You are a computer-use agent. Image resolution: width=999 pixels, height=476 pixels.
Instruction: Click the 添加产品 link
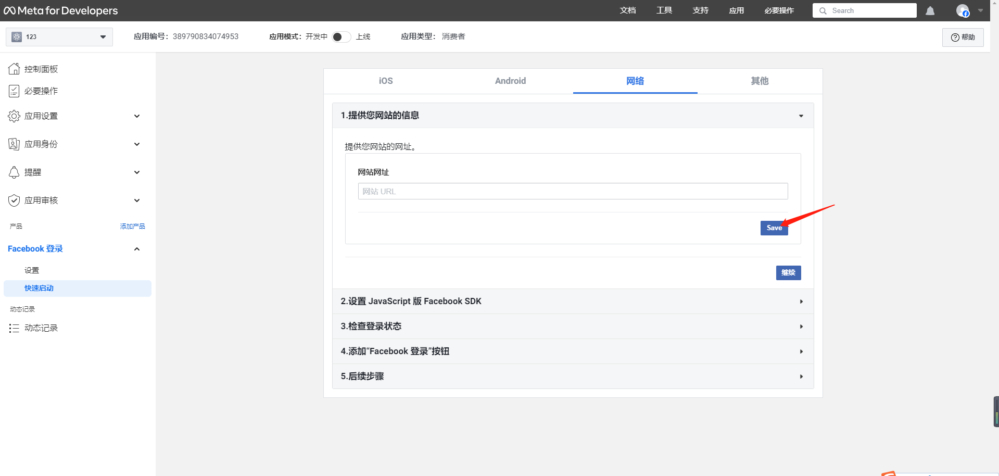point(133,227)
